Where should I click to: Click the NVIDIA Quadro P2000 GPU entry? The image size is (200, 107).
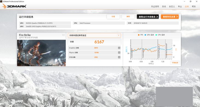point(45,23)
